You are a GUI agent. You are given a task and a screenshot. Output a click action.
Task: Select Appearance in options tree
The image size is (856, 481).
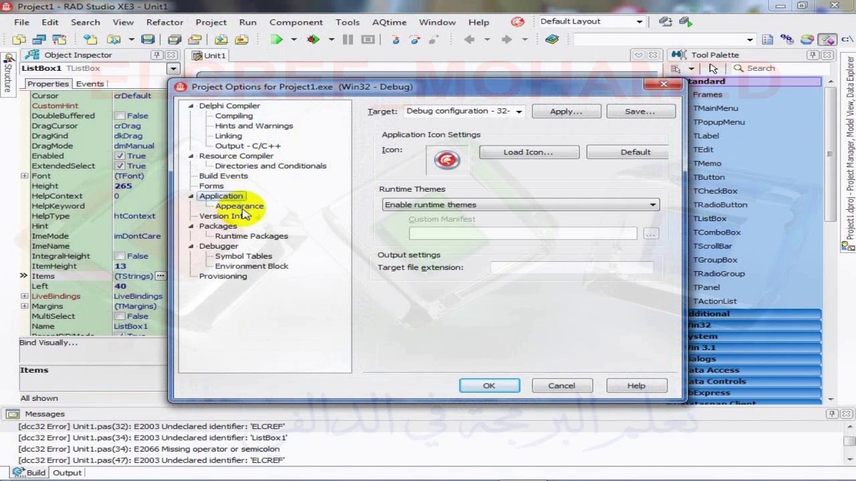(239, 206)
